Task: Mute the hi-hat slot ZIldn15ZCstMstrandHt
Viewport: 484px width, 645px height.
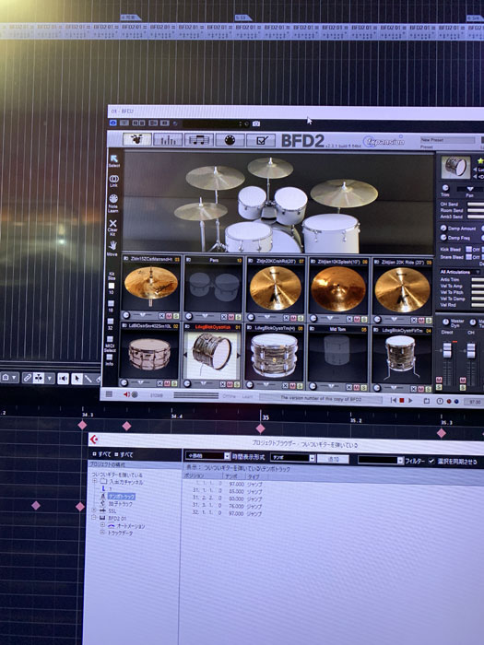Action: point(169,316)
